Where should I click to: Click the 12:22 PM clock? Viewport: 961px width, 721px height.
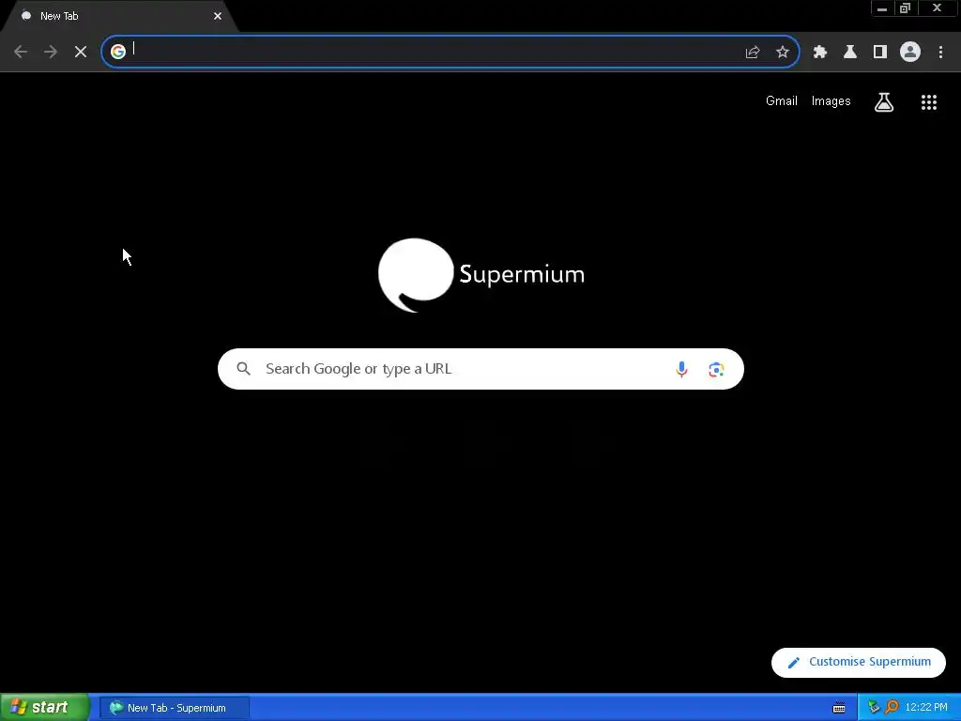tap(926, 708)
